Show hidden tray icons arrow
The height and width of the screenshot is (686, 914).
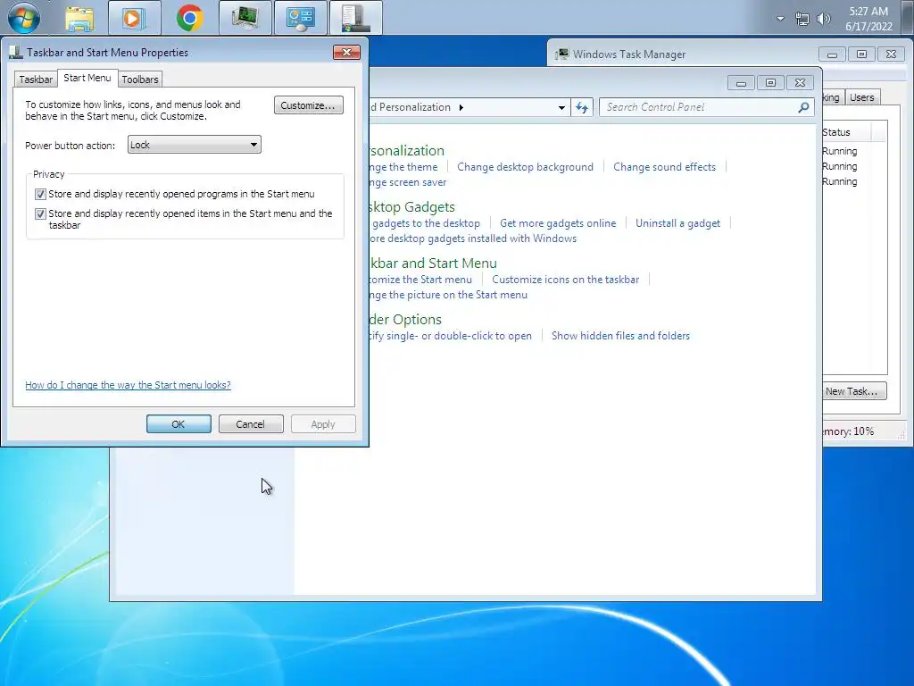pyautogui.click(x=780, y=19)
